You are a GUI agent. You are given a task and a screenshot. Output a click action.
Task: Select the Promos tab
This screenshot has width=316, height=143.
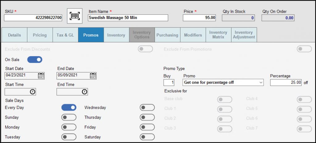click(91, 35)
